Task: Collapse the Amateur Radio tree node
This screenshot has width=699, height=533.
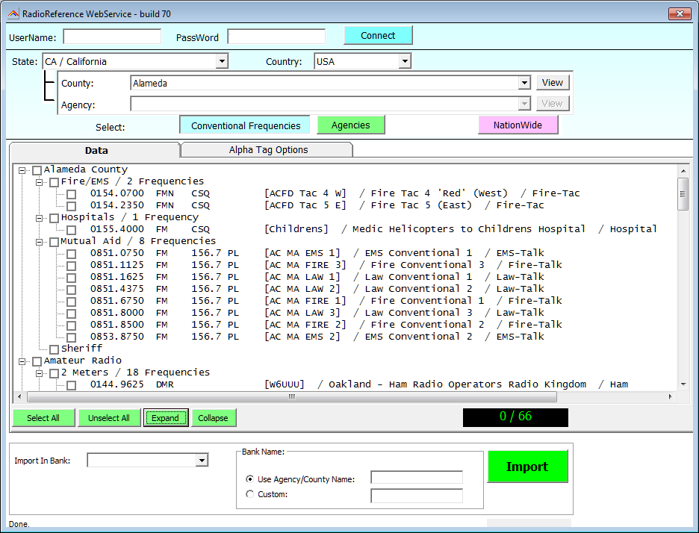Action: click(x=22, y=361)
